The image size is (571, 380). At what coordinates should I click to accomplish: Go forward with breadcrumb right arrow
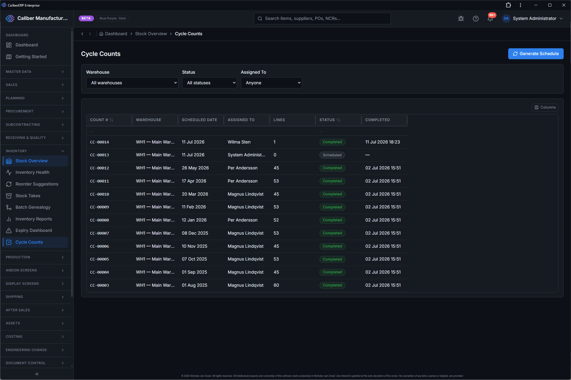(90, 34)
